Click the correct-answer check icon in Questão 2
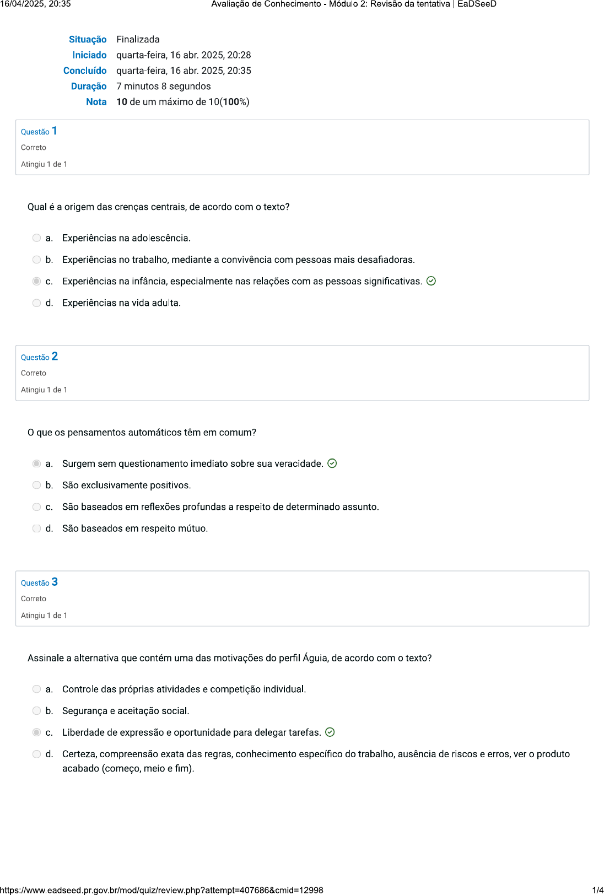This screenshot has width=604, height=895. coord(332,463)
